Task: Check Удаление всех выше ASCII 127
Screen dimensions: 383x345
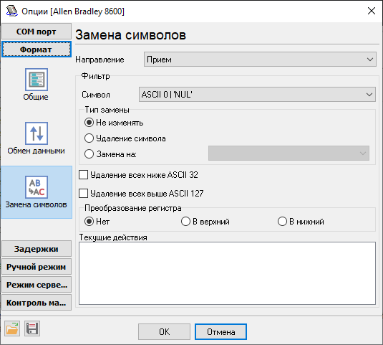Action: tap(83, 194)
